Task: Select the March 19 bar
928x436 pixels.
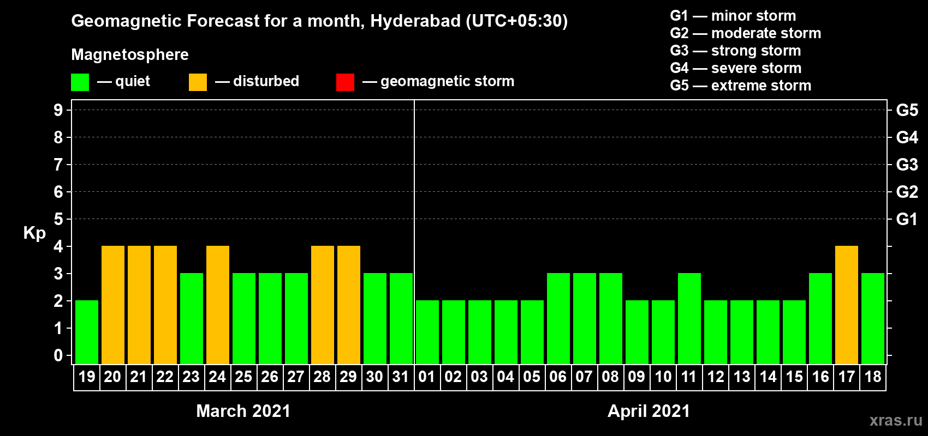Action: point(87,332)
